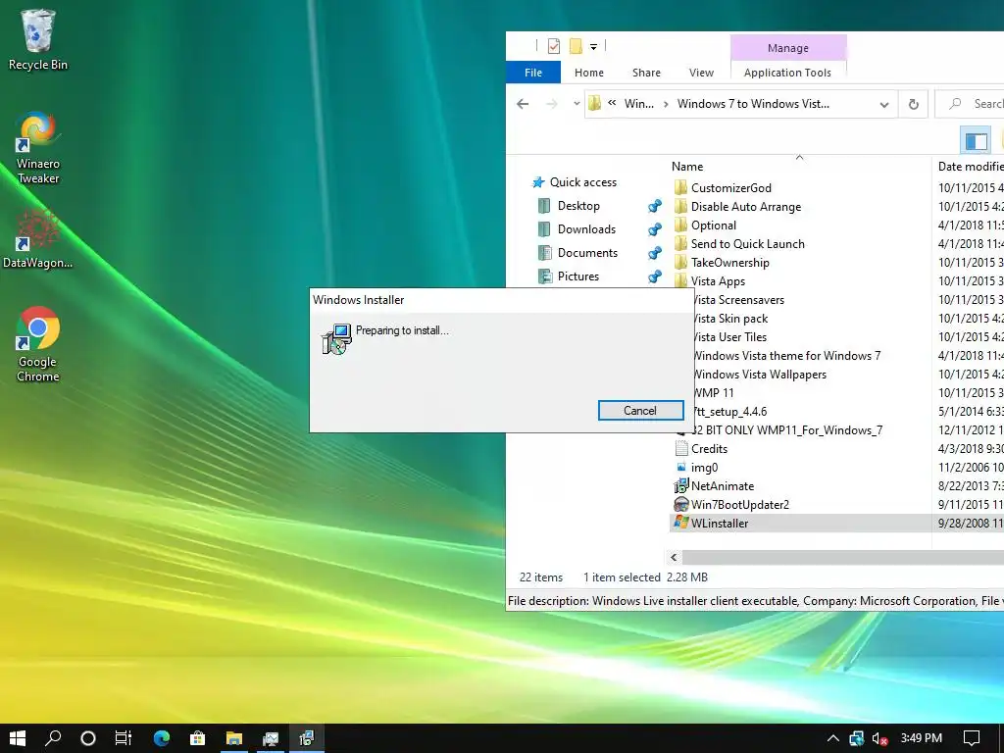Switch to File Explorer on taskbar
Image resolution: width=1004 pixels, height=753 pixels.
pos(233,738)
